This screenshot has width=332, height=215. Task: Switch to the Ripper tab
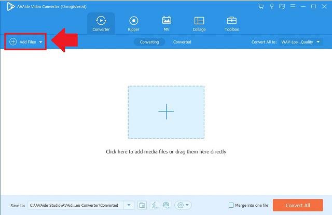[x=134, y=23]
